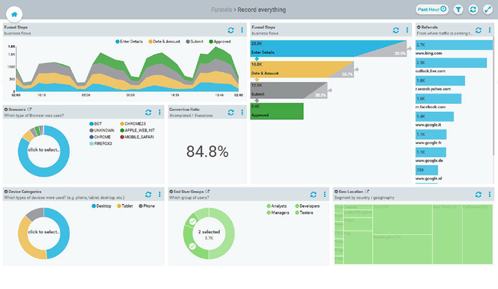Toggle the Approved series in chart legend
Screen dimensions: 498x289
(220, 42)
